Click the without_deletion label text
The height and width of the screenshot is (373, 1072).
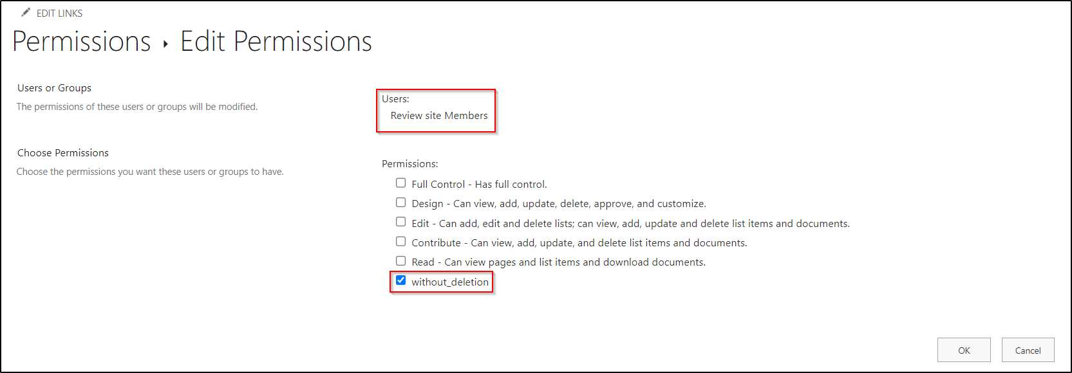point(451,282)
